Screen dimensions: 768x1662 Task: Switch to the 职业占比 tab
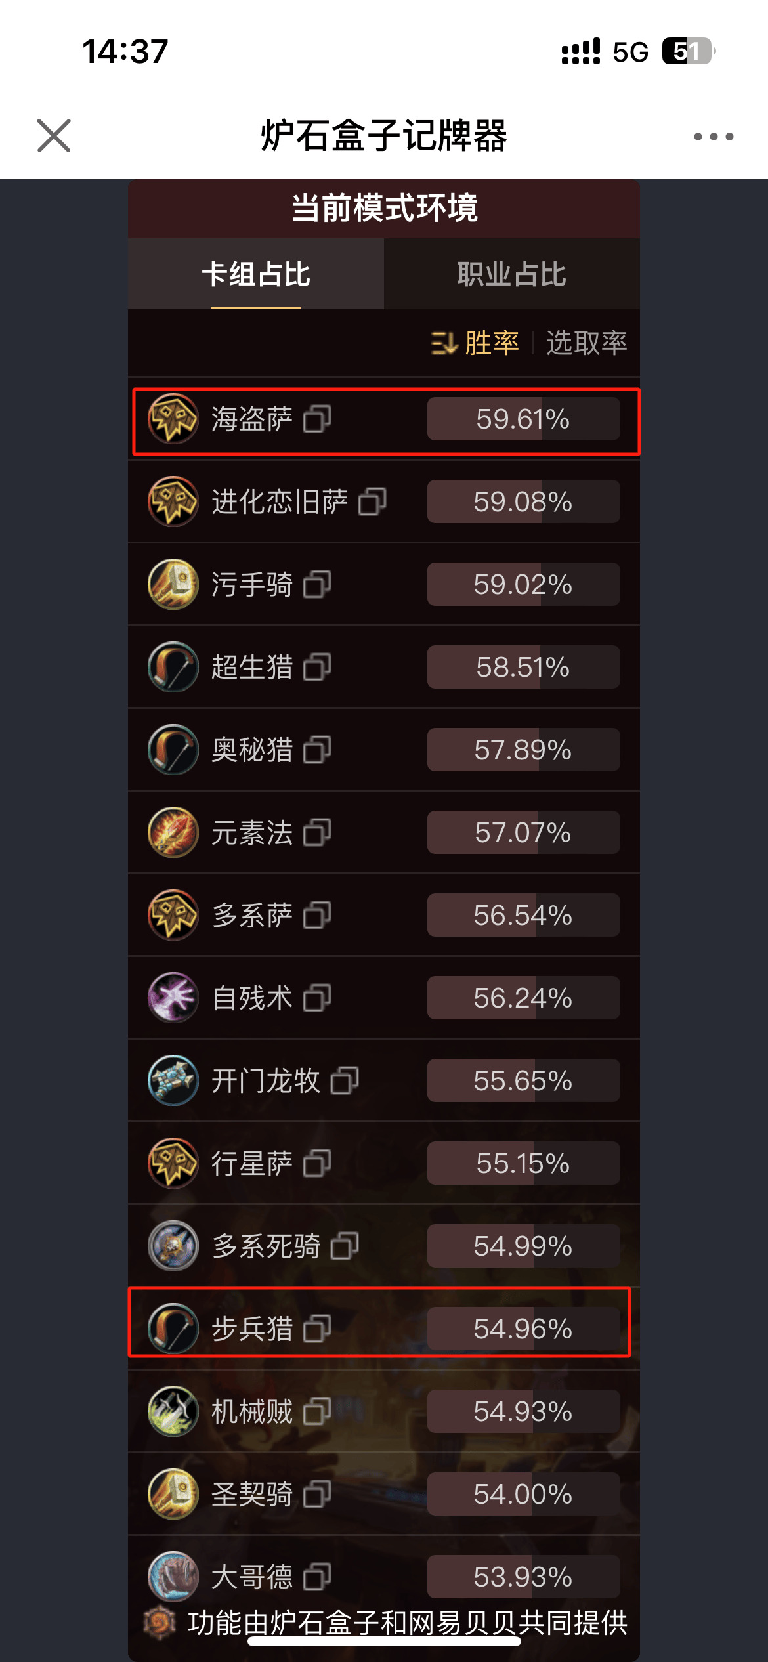point(512,274)
